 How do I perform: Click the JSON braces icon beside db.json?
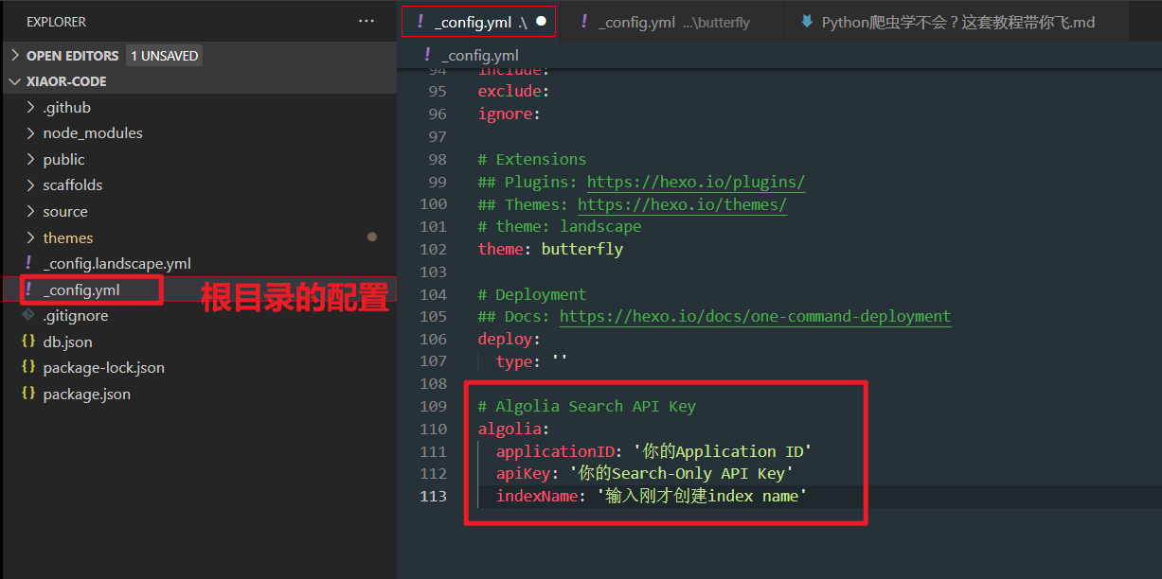tap(28, 342)
